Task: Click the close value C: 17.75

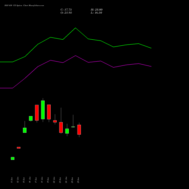Action: (x=66, y=10)
